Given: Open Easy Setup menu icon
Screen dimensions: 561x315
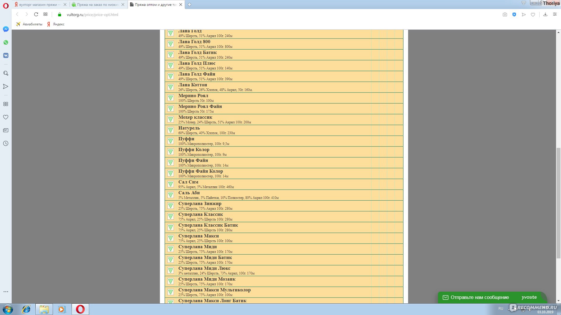Looking at the screenshot, I should point(555,15).
